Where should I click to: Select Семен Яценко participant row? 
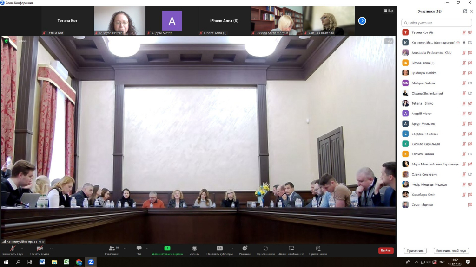[437, 204]
